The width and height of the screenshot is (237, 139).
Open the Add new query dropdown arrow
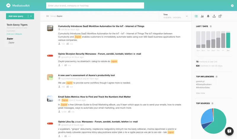point(31,16)
